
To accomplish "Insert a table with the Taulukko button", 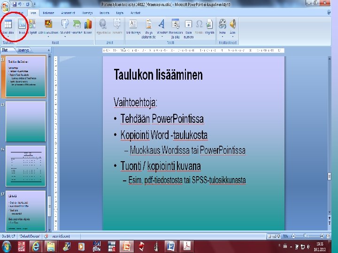I will click(8, 27).
